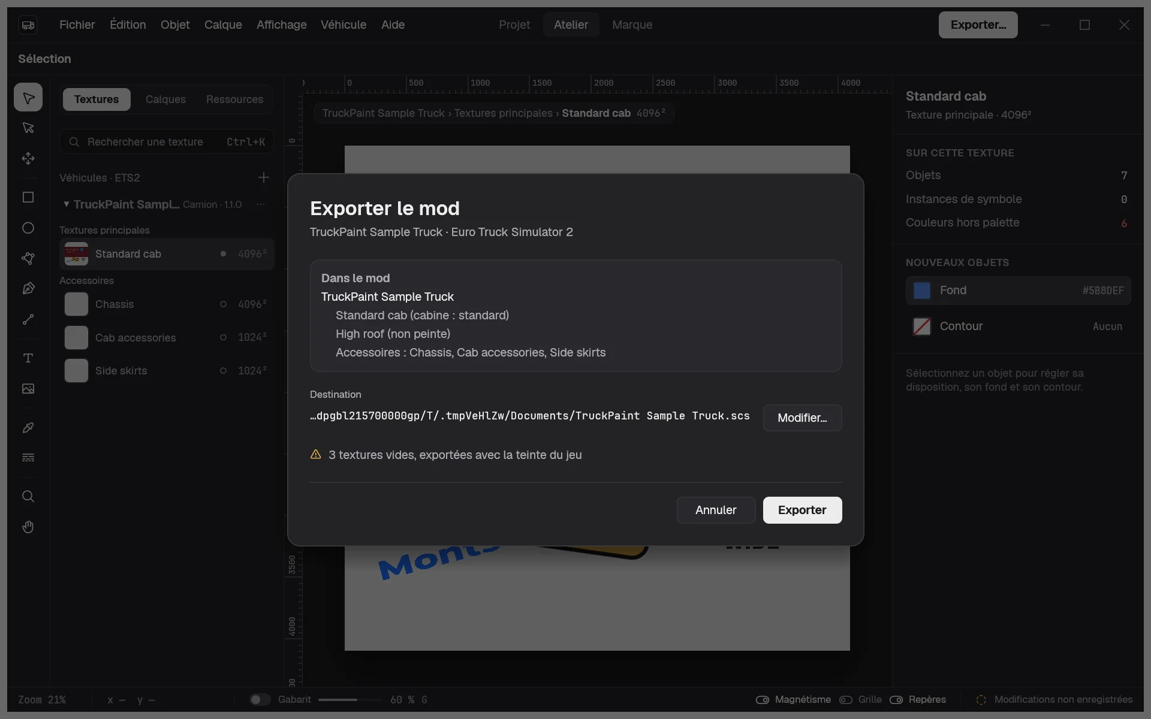This screenshot has width=1151, height=719.
Task: Open the Véhicule menu
Action: tap(344, 25)
